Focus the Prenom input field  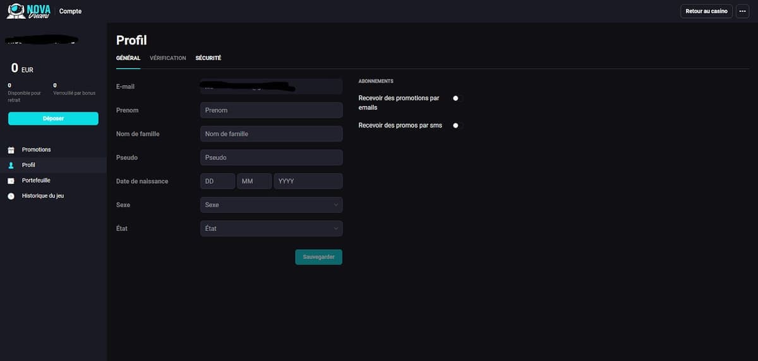pos(271,110)
